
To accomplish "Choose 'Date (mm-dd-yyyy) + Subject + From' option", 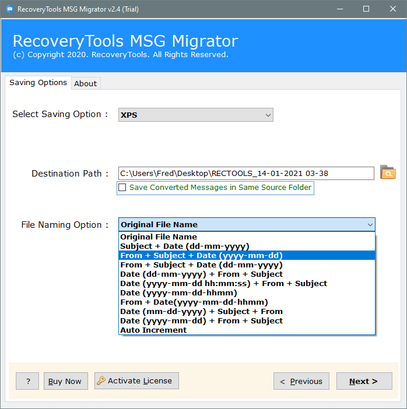I will (247, 312).
